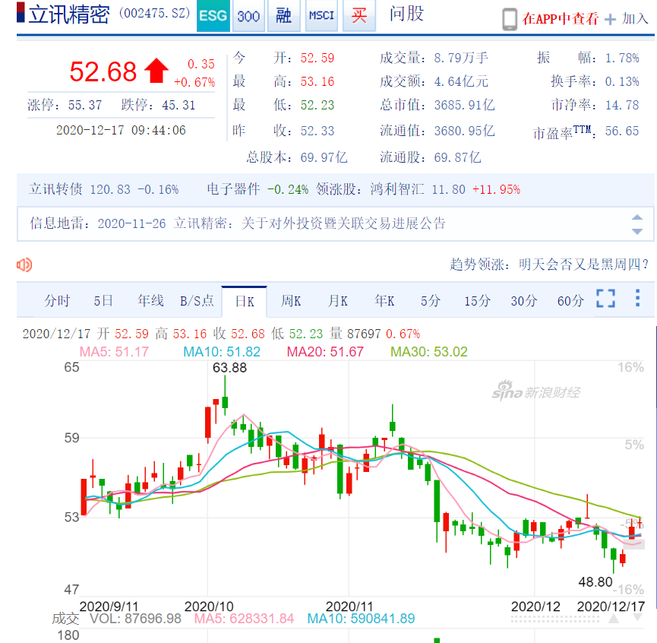The width and height of the screenshot is (657, 643).
Task: Switch to 5分 chart tab
Action: (431, 301)
